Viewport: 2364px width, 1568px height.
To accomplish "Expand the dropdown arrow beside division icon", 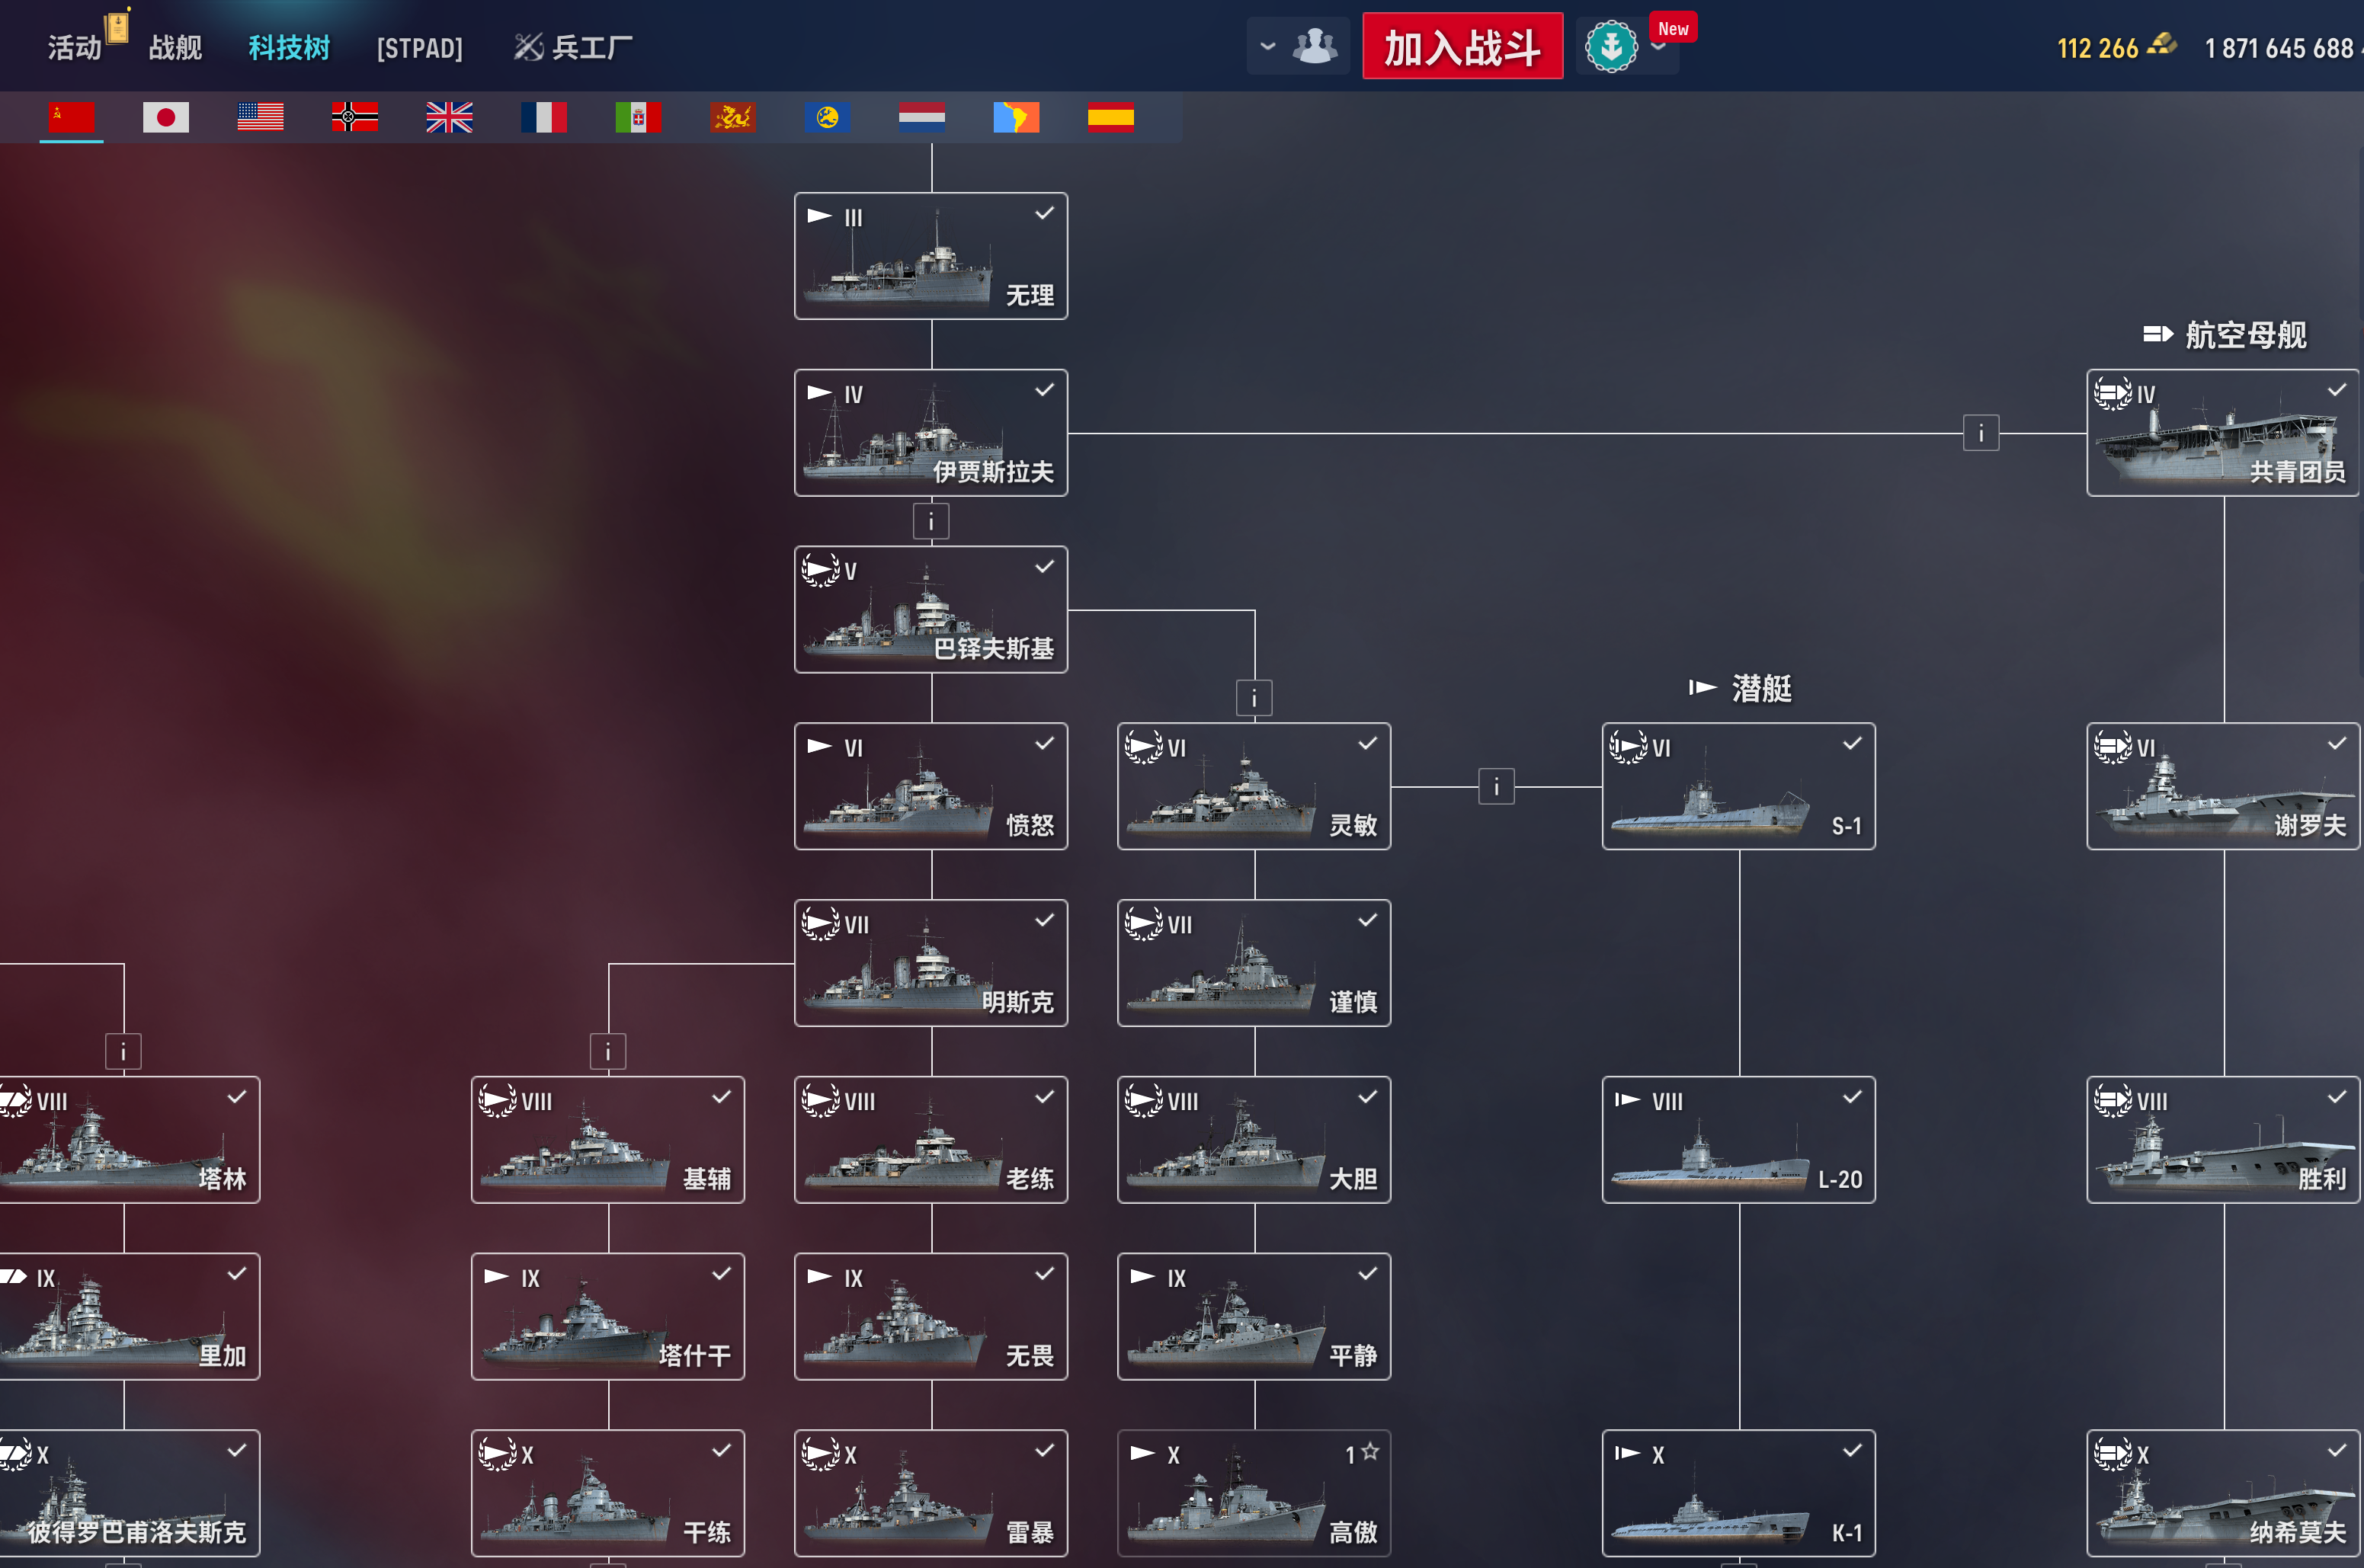I will pyautogui.click(x=1267, y=46).
